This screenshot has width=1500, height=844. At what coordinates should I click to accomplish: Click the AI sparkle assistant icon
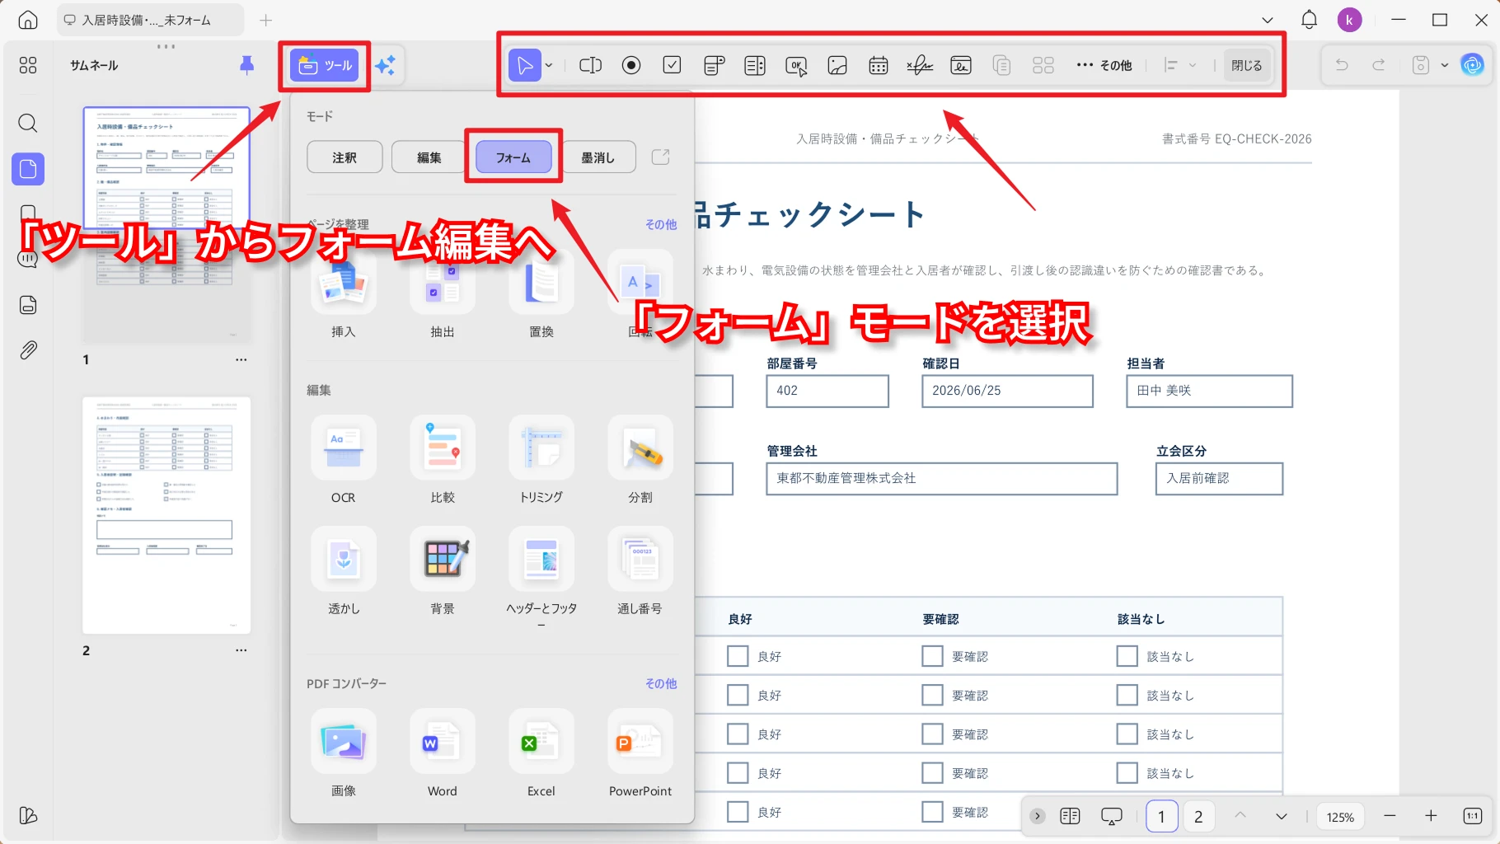(x=385, y=65)
